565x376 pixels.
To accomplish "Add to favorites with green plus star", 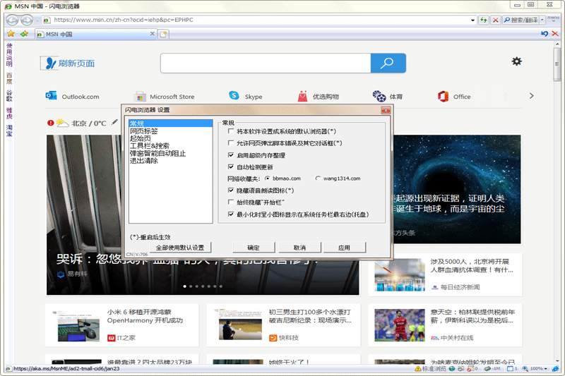I will 24,34.
